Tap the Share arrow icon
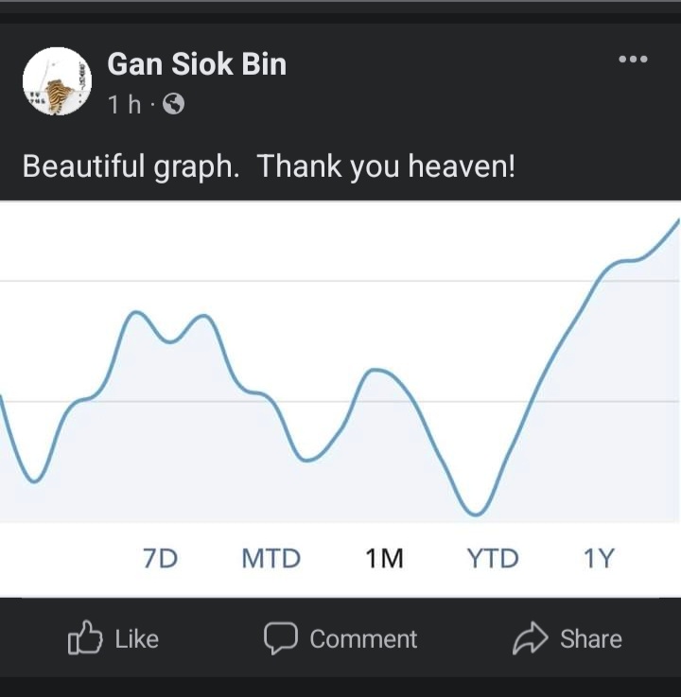The height and width of the screenshot is (697, 681). click(x=530, y=638)
